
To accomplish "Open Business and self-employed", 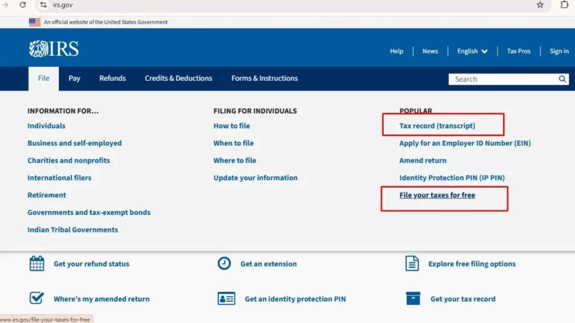I will [75, 143].
